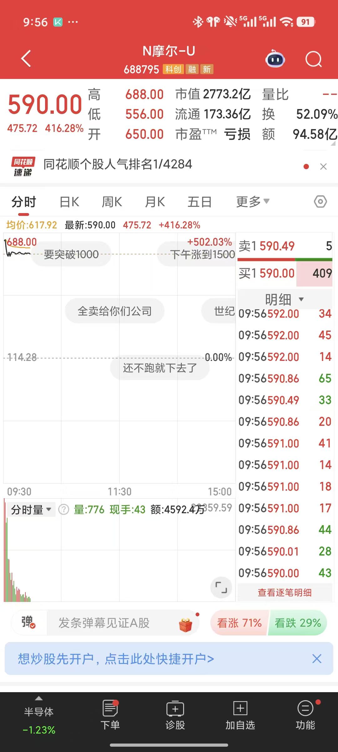Open 查看逐笔明细 link
Image resolution: width=338 pixels, height=752 pixels.
[284, 593]
